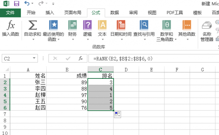Open the 财务 functions icon

pos(72,25)
